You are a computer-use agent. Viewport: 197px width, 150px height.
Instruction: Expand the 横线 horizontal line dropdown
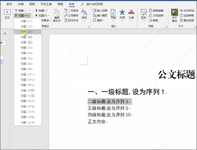(104, 20)
